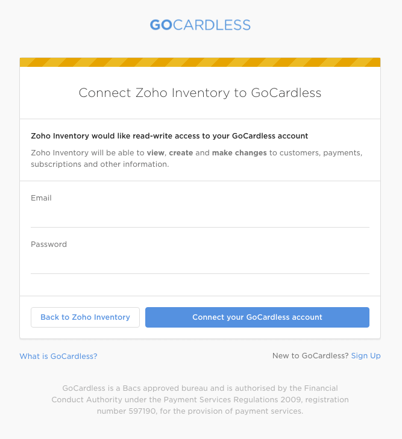
Task: Click the Connect Zoho Inventory to GoCardless heading
Action: click(x=200, y=93)
